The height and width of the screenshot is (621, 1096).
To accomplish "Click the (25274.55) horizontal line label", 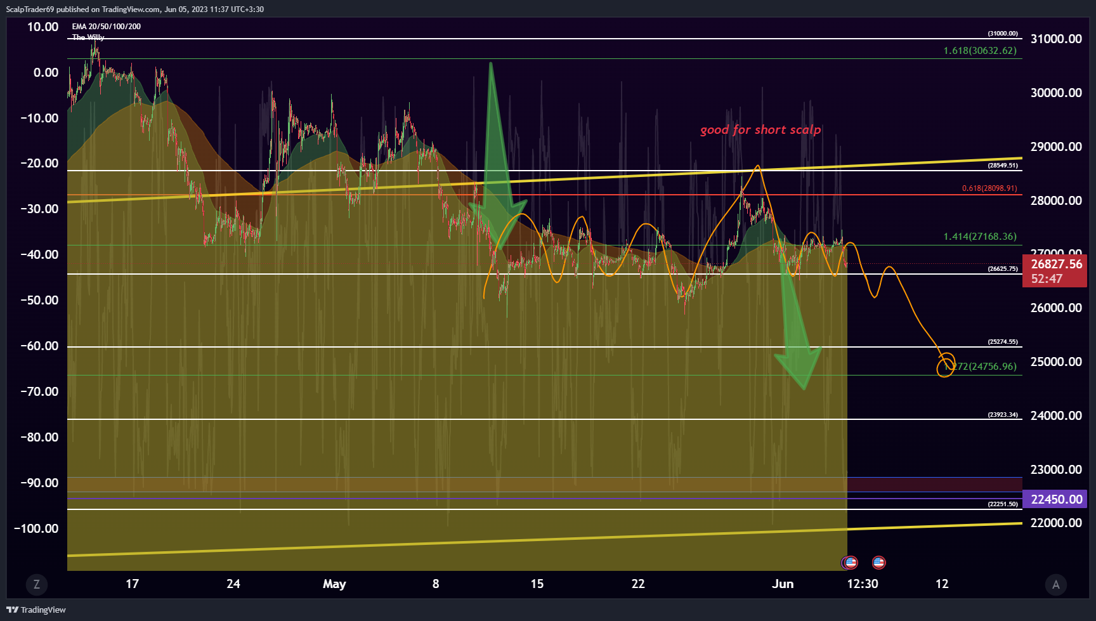I will [x=1003, y=342].
